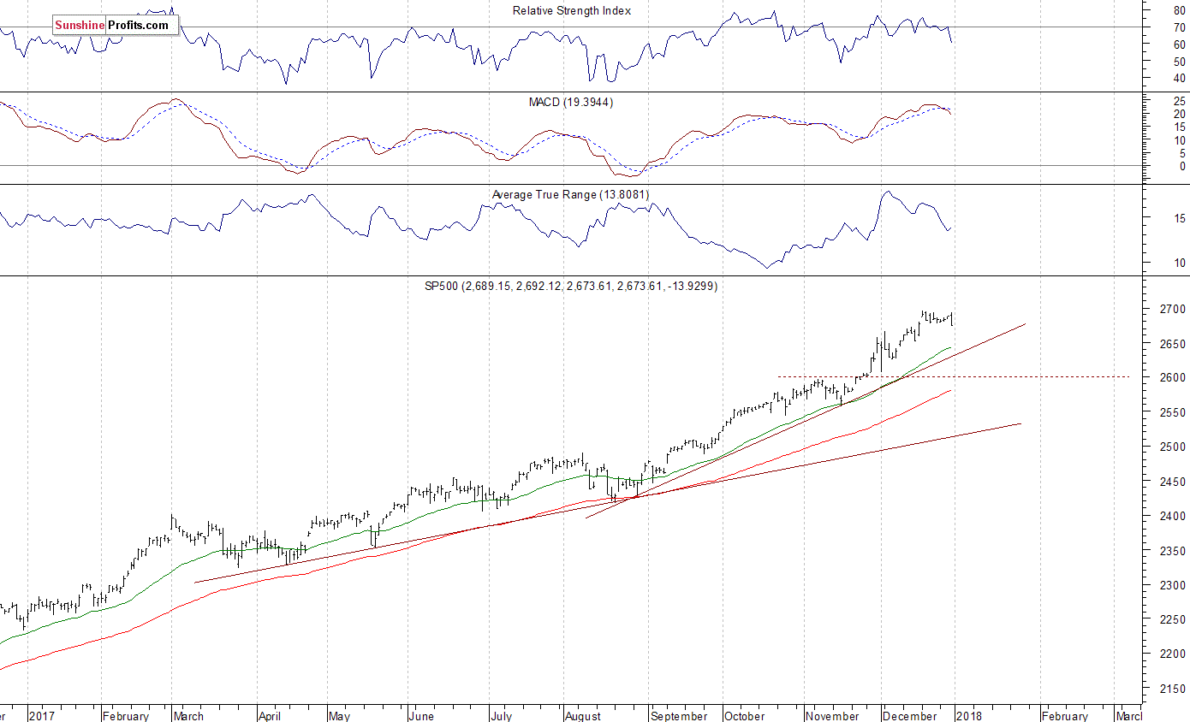Click the RSI 70 scale value

1180,27
